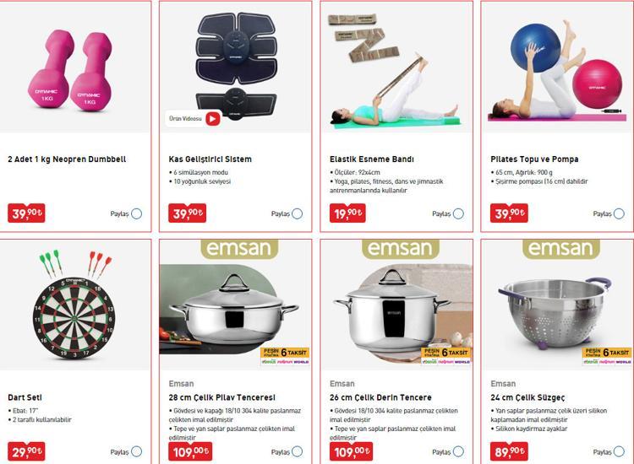Click the emsan logo above the Pilav Tenceresi
The image size is (634, 464).
click(239, 249)
